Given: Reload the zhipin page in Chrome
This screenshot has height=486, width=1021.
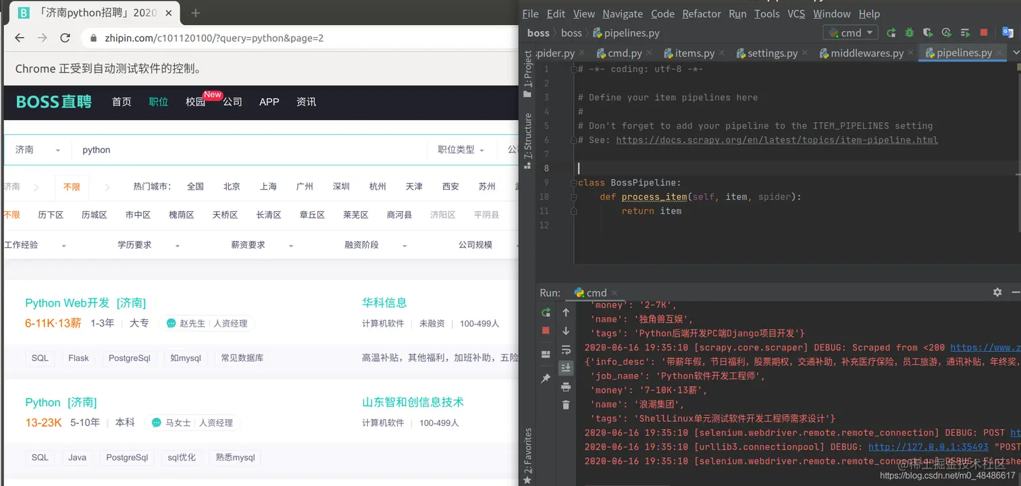Looking at the screenshot, I should point(65,38).
